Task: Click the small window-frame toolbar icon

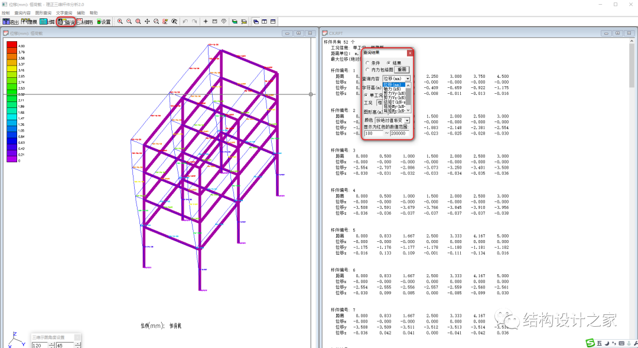Action: pyautogui.click(x=214, y=21)
